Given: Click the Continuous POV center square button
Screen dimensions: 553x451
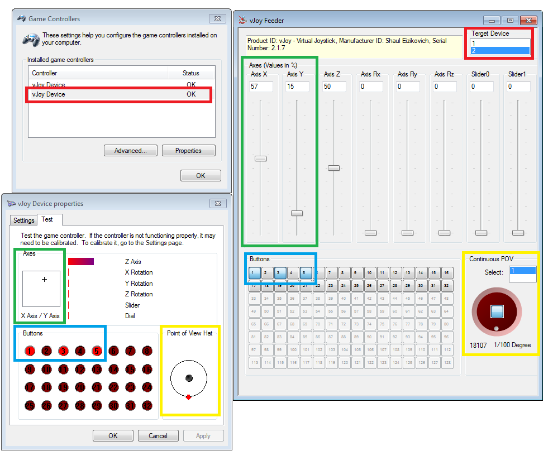Looking at the screenshot, I should [497, 311].
